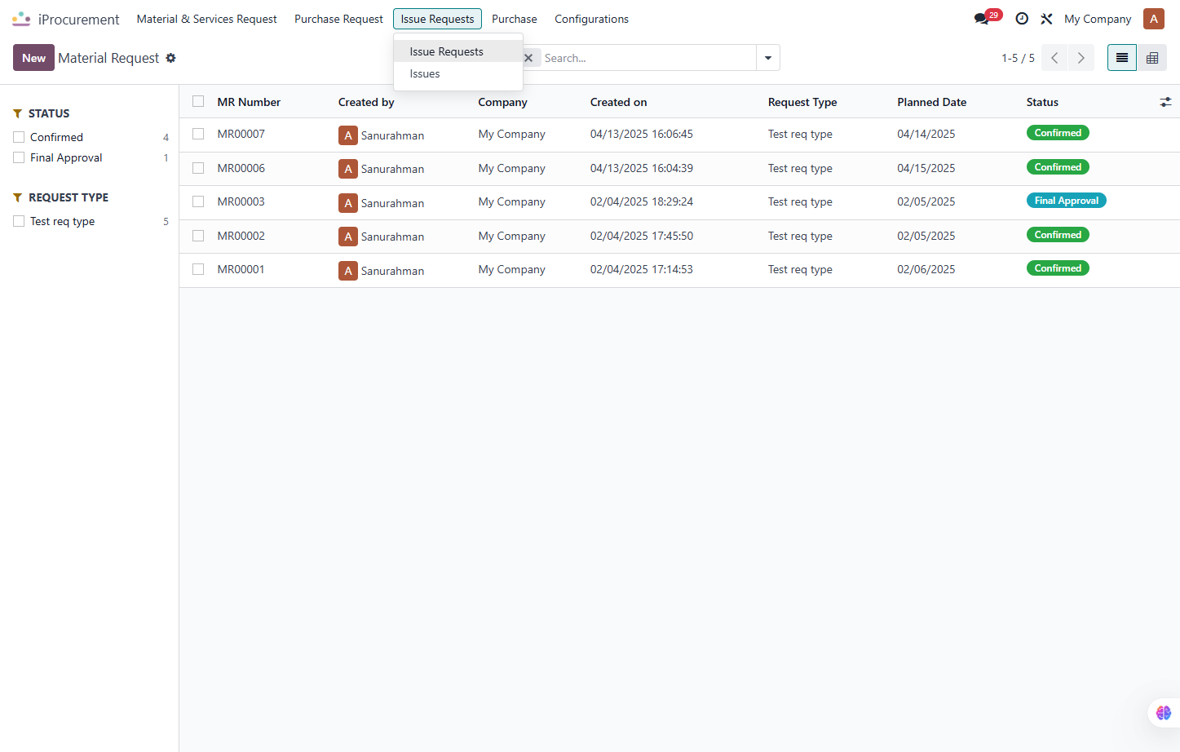Remove the search filter with the X icon
This screenshot has width=1180, height=752.
(528, 58)
